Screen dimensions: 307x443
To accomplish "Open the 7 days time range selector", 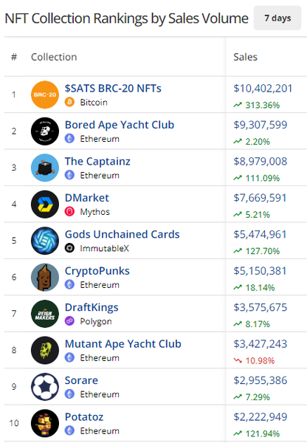I will (277, 18).
